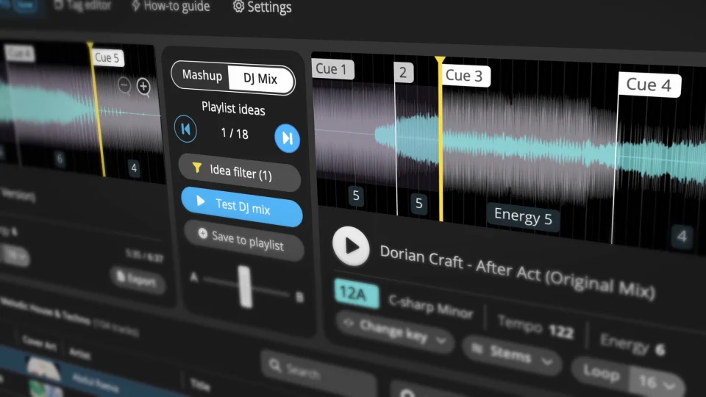Play Dorian Craft - After Act track

[x=351, y=246]
